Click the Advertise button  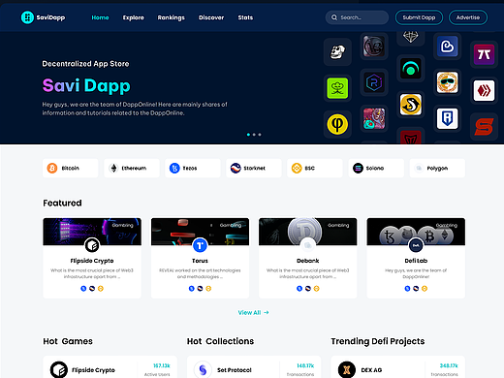click(468, 17)
